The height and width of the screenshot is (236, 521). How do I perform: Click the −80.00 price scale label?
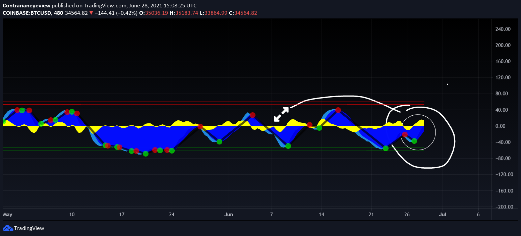coord(503,158)
